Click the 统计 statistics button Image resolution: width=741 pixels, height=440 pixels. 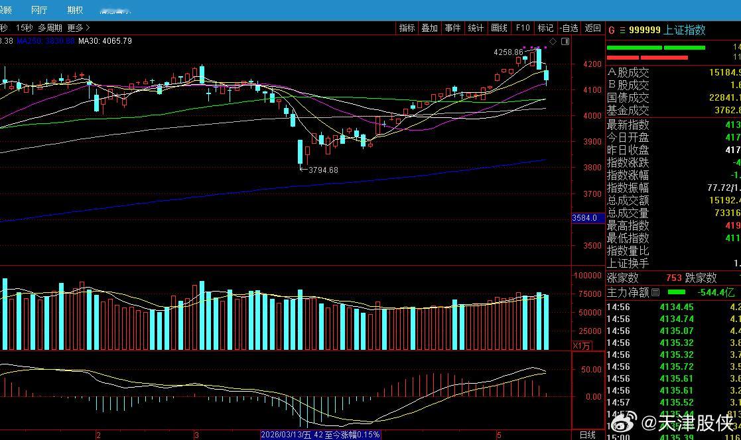(x=476, y=28)
